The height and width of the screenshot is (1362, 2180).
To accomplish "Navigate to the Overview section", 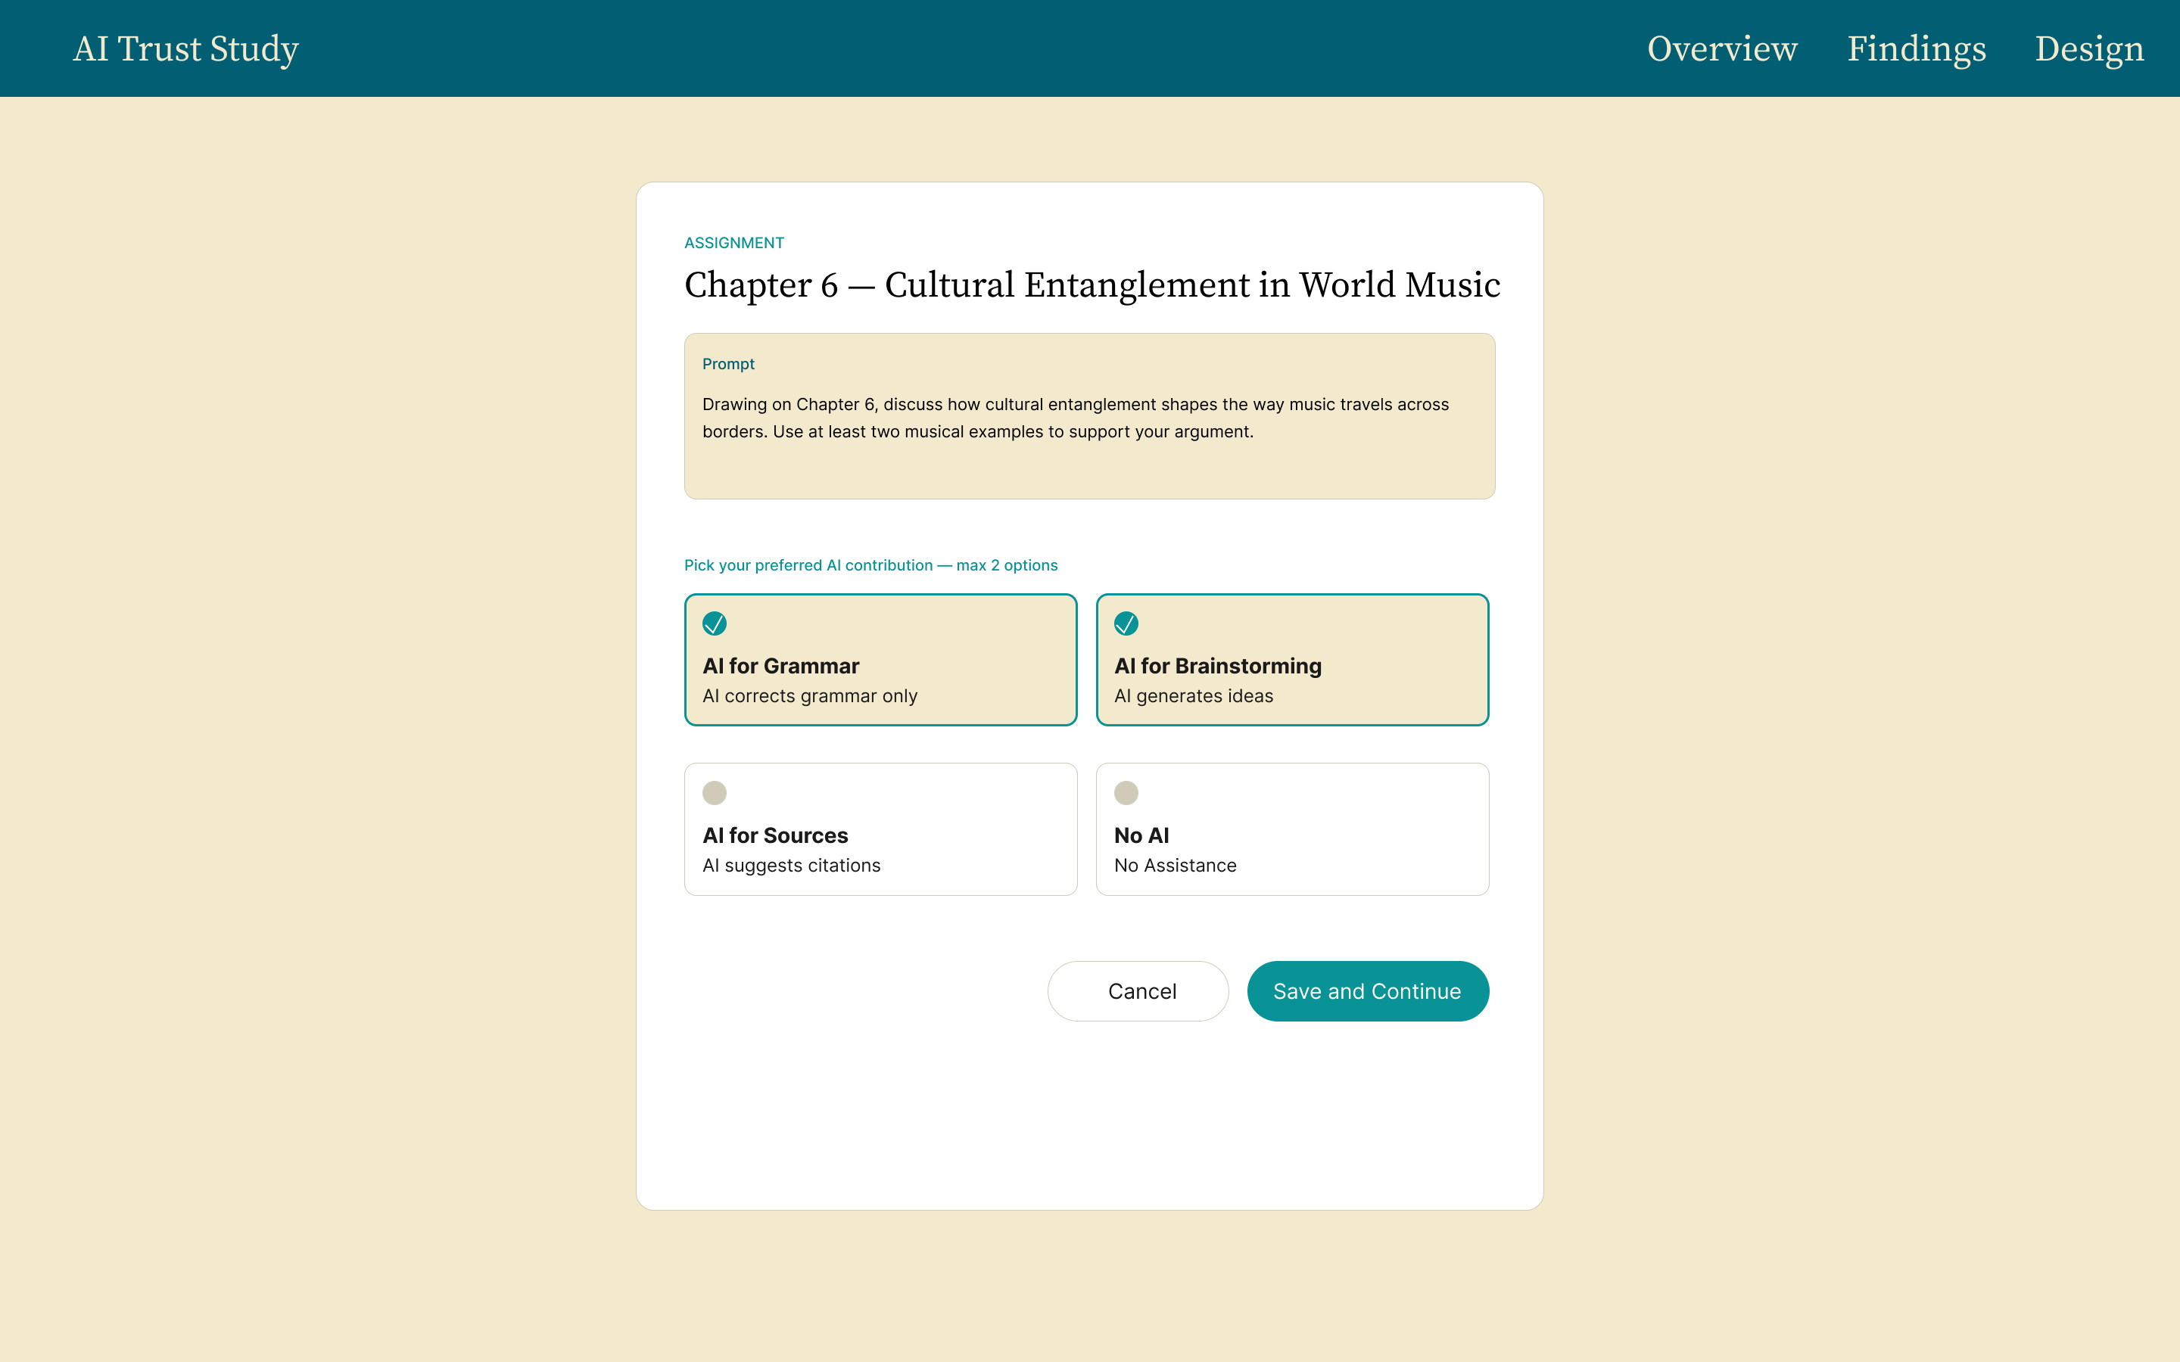I will (x=1721, y=48).
